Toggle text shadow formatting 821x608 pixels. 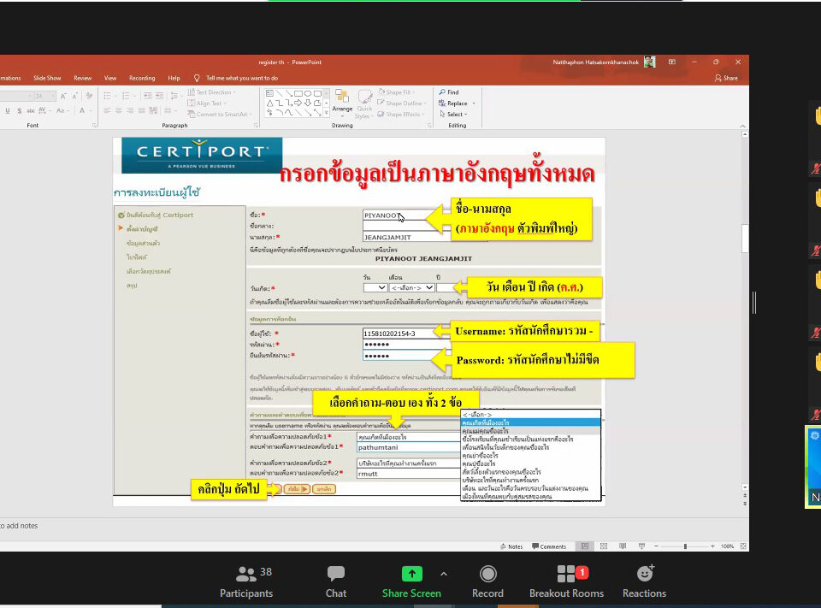20,110
